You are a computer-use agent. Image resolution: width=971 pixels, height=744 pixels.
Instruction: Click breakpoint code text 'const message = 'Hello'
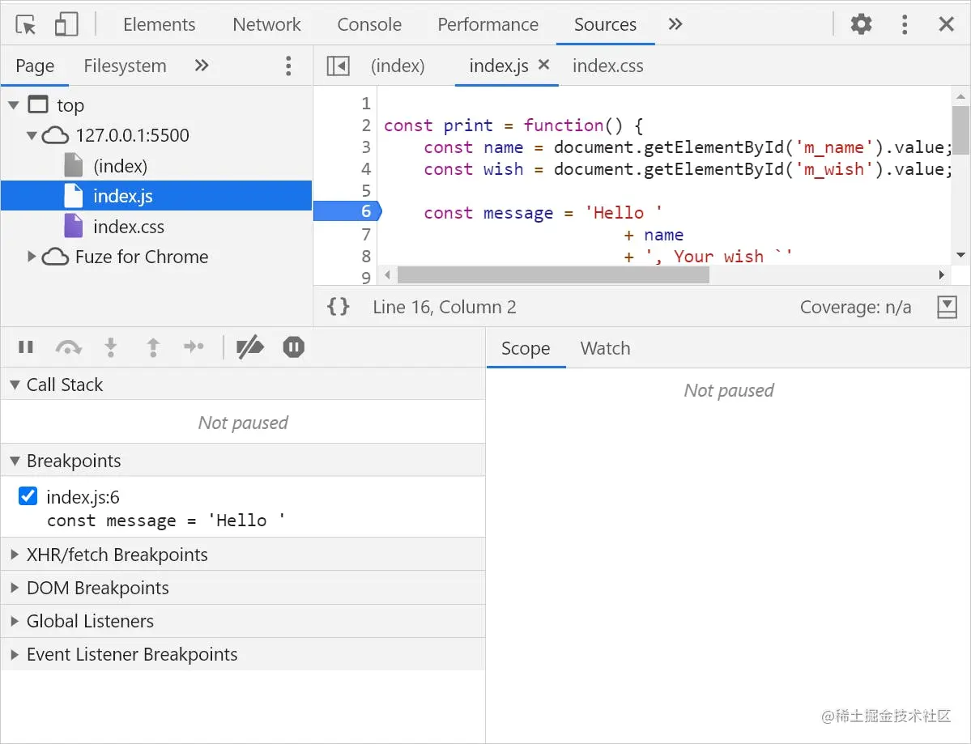click(x=166, y=521)
